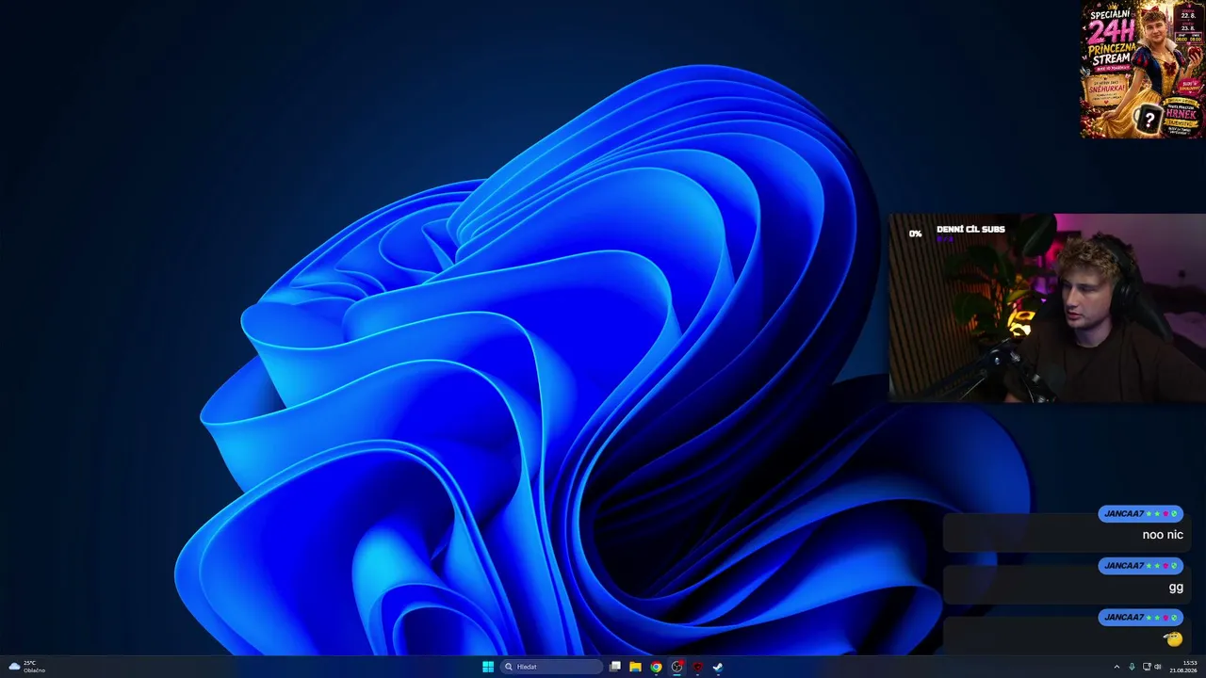Open the volume control in the tray
The image size is (1206, 678).
point(1158,667)
